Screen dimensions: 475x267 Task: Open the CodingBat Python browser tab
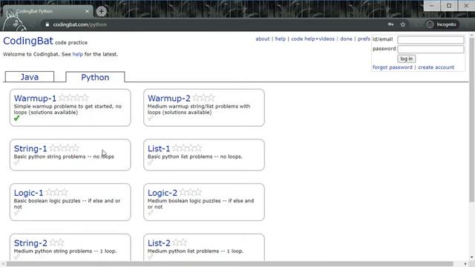point(47,11)
